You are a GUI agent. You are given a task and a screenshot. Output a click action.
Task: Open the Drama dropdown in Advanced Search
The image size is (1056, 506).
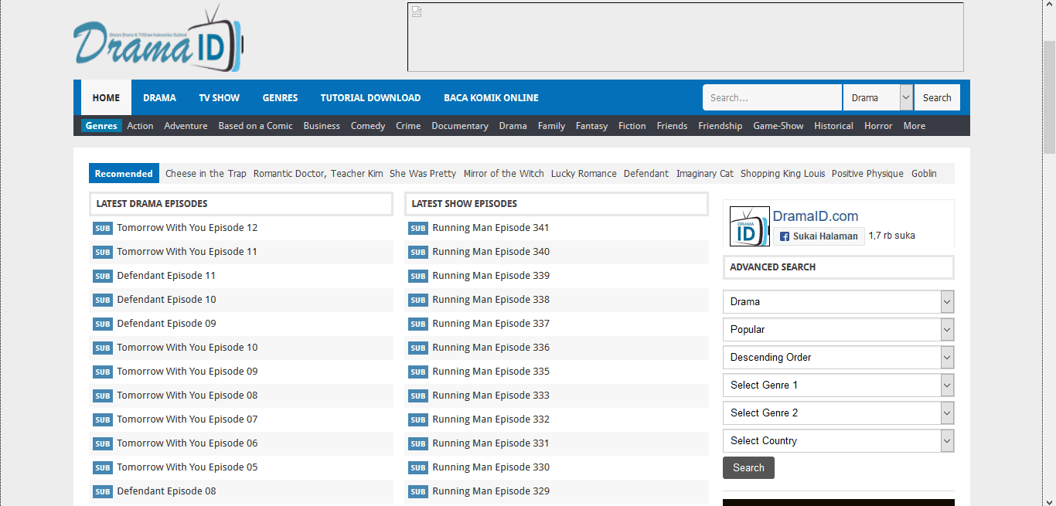[x=839, y=302]
